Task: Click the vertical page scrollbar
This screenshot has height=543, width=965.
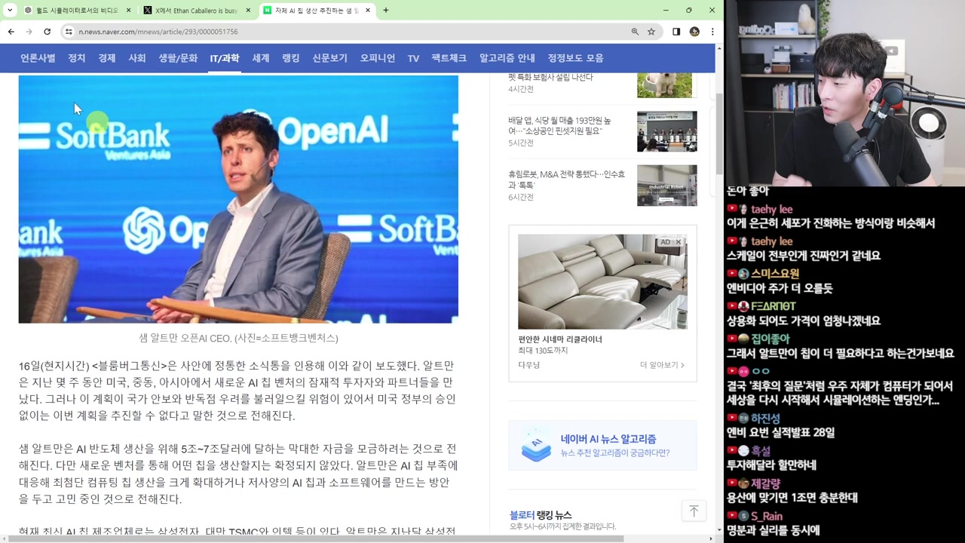Action: (719, 136)
